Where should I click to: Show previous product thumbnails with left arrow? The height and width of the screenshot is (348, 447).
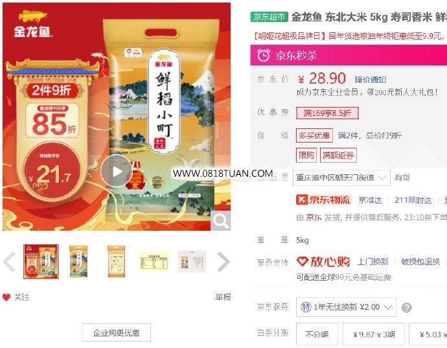tap(9, 261)
